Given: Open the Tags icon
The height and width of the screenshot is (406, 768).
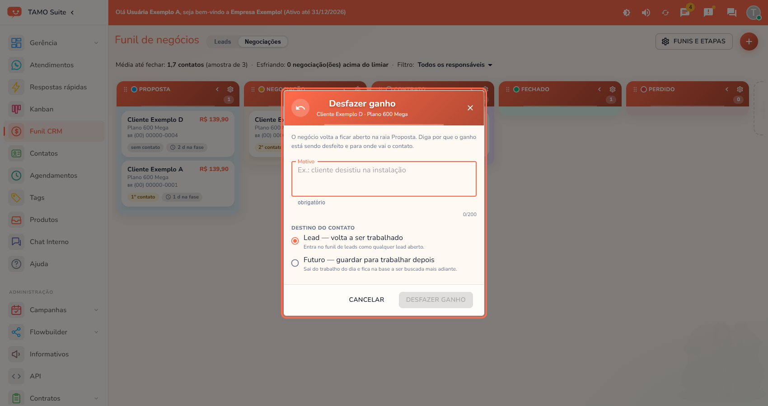Looking at the screenshot, I should 16,198.
